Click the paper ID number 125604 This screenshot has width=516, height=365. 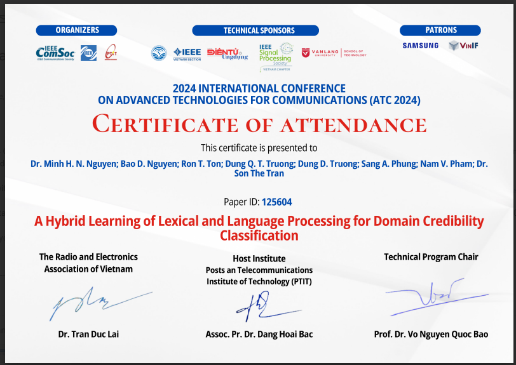point(277,202)
